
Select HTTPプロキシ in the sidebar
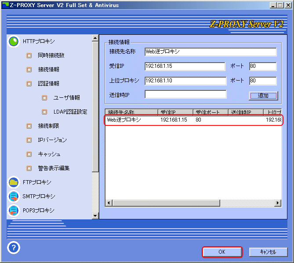click(x=39, y=41)
